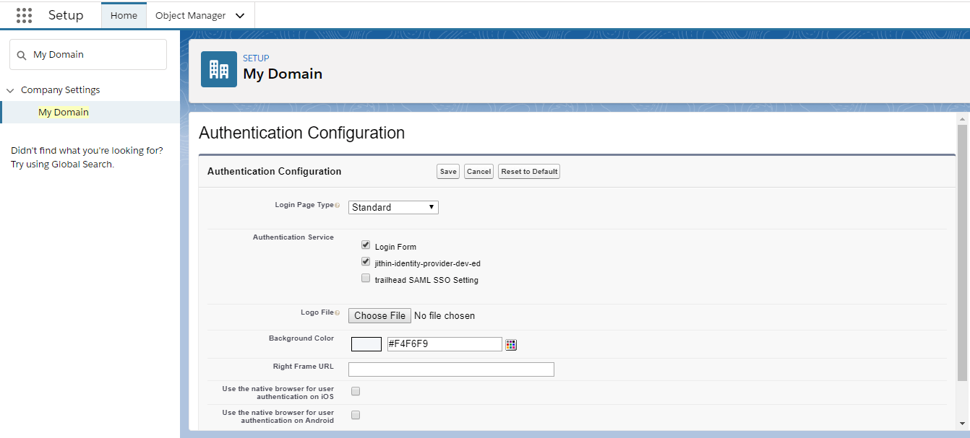Open the App Launcher grid icon
The height and width of the screenshot is (438, 970).
coord(24,15)
